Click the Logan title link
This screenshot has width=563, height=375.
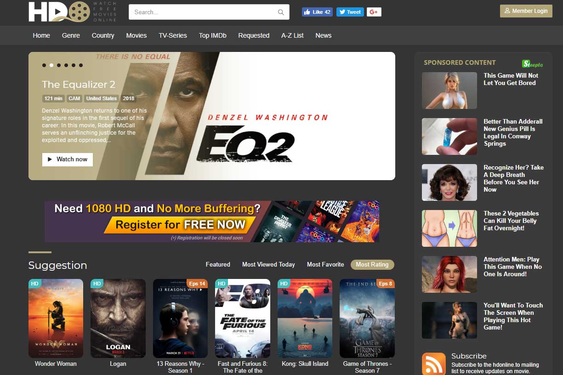[x=118, y=364]
